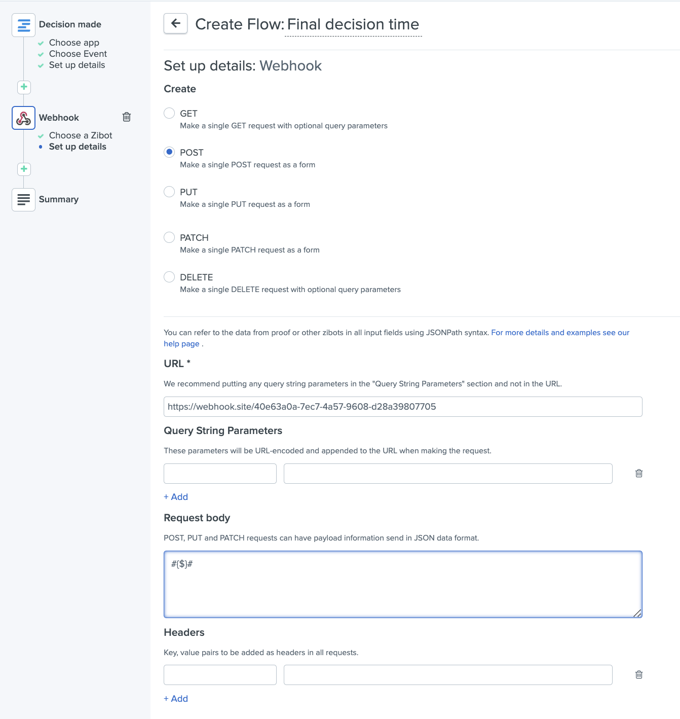Select the PUT request method

click(x=169, y=192)
